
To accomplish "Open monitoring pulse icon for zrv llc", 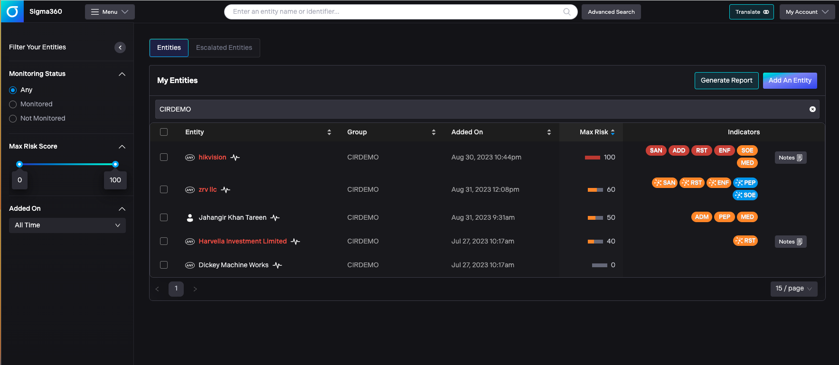I will pos(226,190).
